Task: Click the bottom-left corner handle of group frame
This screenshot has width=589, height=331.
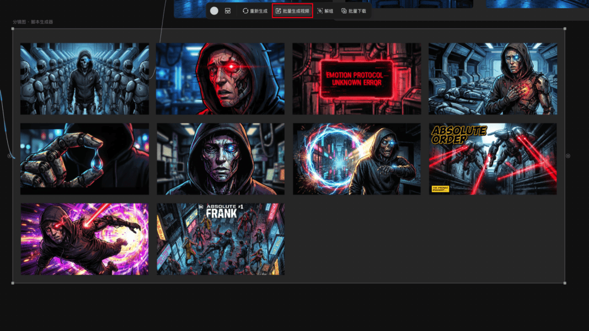Action: 13,283
